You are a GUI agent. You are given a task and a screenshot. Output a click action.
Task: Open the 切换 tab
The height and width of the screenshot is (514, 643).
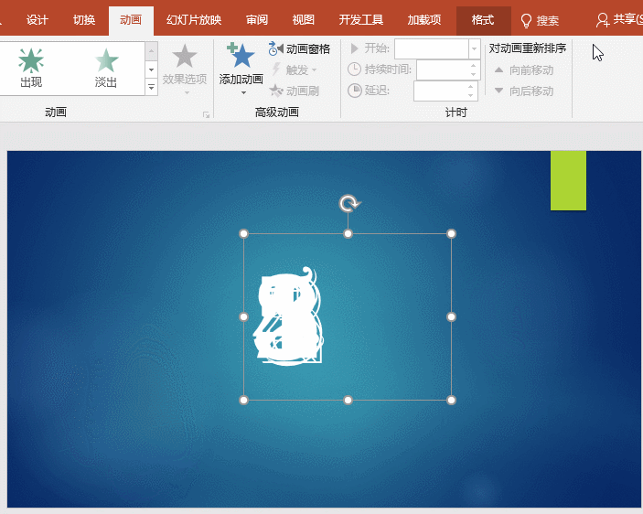point(83,20)
